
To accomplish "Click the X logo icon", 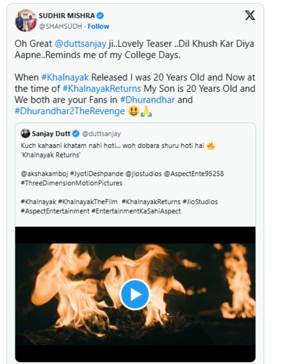I will (x=250, y=16).
